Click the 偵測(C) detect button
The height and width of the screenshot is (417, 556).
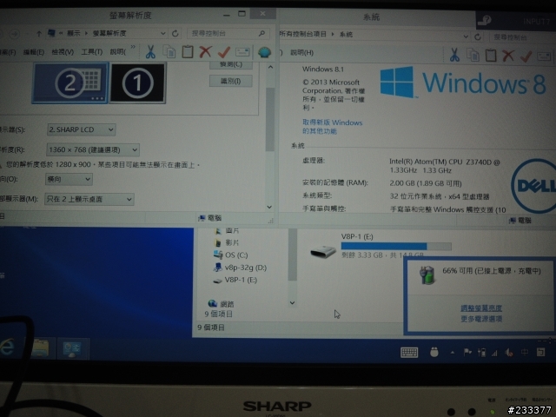point(231,64)
